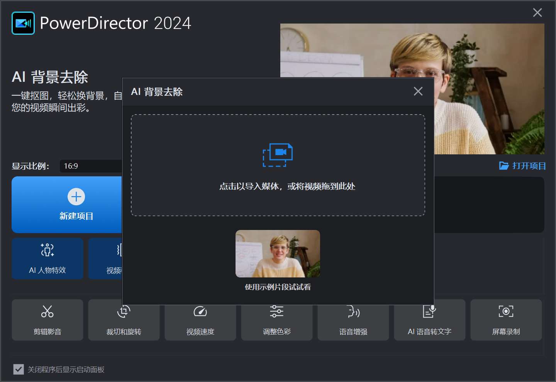Open the 裁切和旋转 crop and rotate tool
This screenshot has width=556, height=382.
pos(124,320)
